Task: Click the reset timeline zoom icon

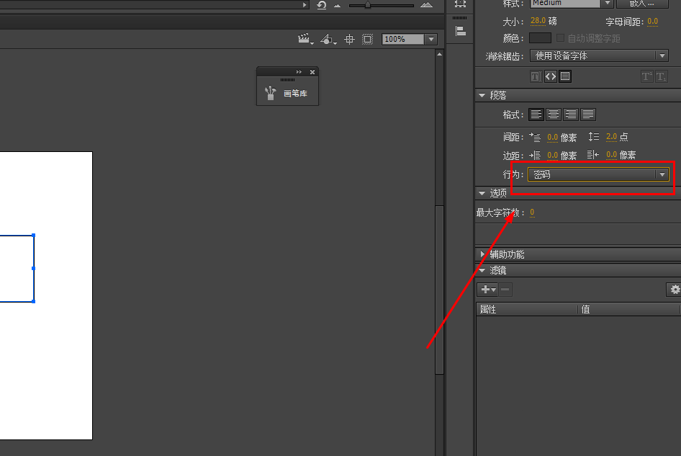Action: click(321, 5)
